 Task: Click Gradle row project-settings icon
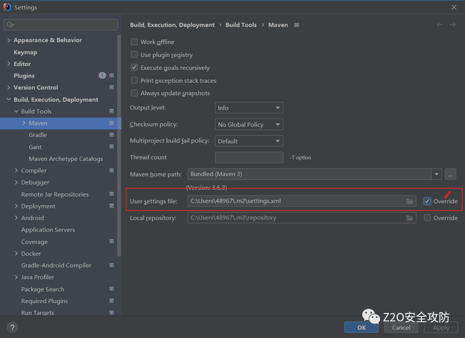coord(112,135)
